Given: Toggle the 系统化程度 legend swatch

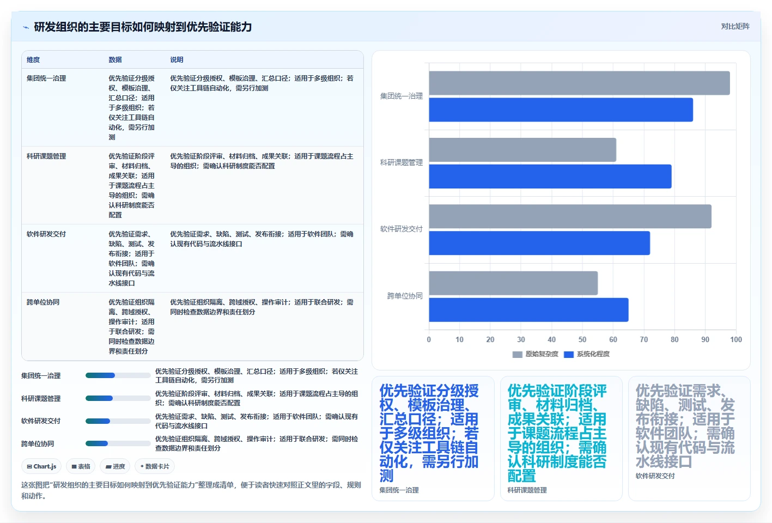Looking at the screenshot, I should (x=569, y=354).
